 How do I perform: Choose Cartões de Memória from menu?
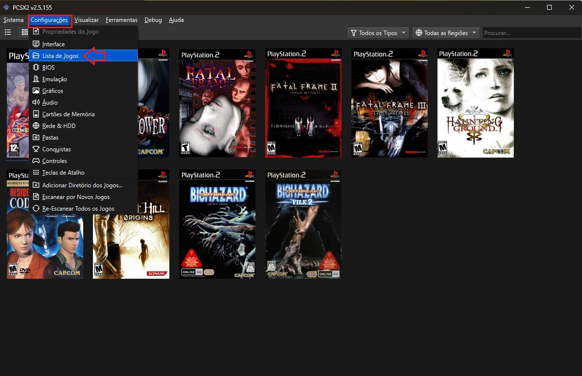pyautogui.click(x=68, y=114)
